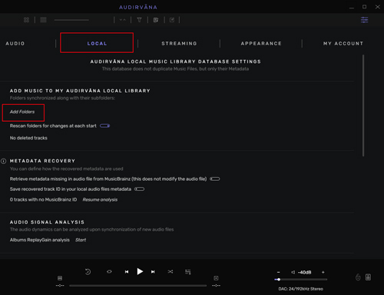Toggle shuffle playback icon
Image resolution: width=384 pixels, height=295 pixels.
[170, 272]
